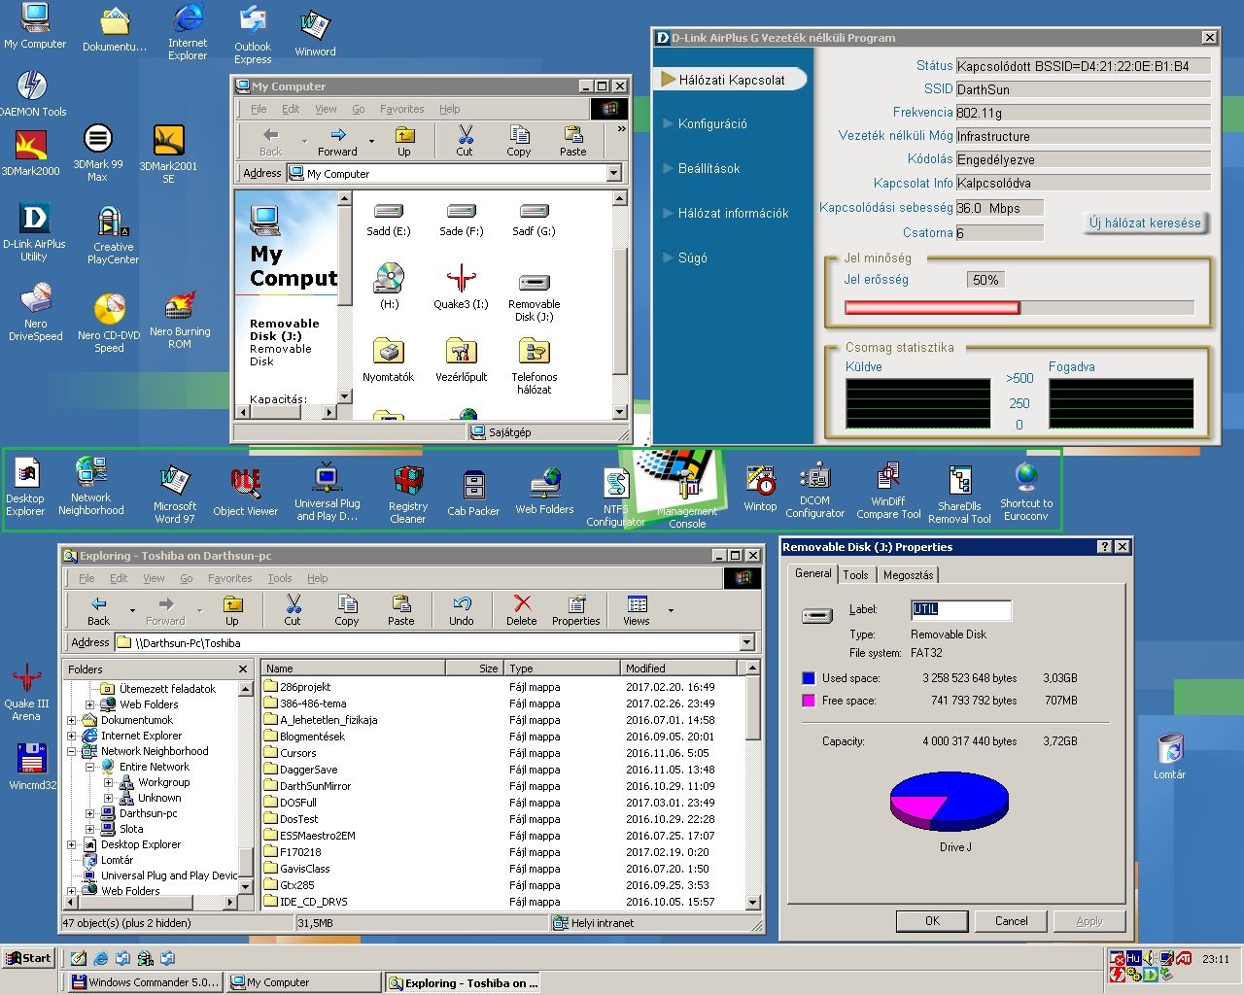Image resolution: width=1244 pixels, height=995 pixels.
Task: Click Delete in the Exploring window toolbar
Action: pos(521,610)
